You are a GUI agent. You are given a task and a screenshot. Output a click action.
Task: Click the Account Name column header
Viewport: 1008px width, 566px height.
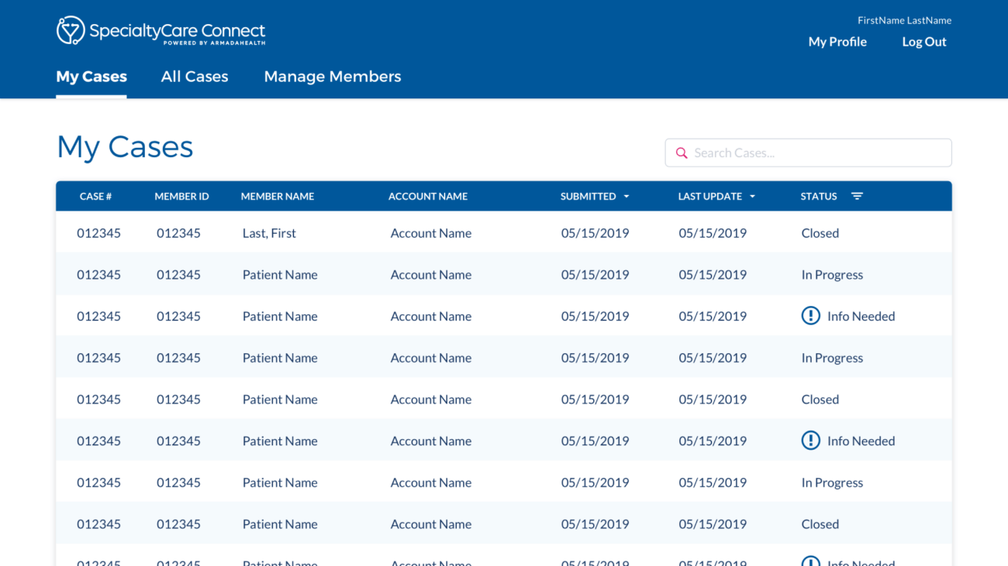click(x=427, y=197)
